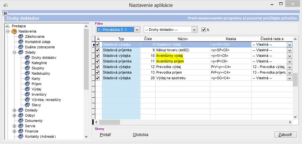302x144 pixels.
Task: Open Kontaktné údaje settings item
Action: (x=37, y=42)
